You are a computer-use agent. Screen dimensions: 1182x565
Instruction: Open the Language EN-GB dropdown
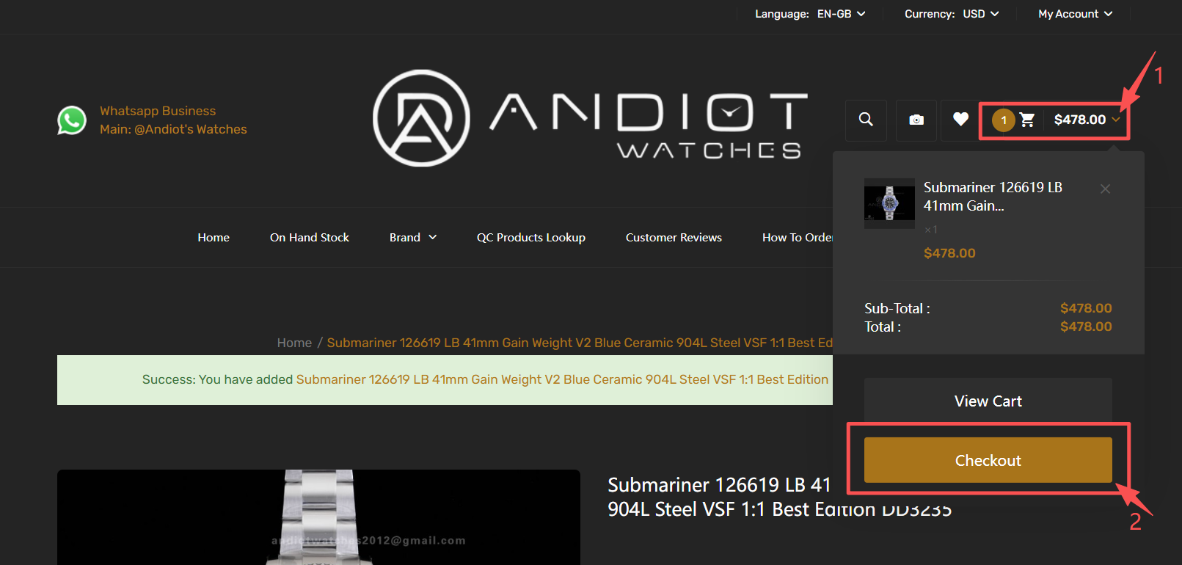[810, 14]
